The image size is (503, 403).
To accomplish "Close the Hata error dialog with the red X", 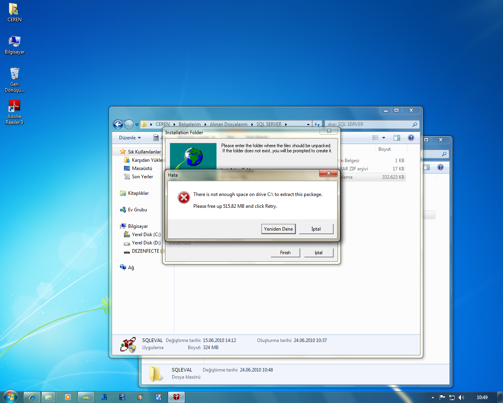I will 329,173.
